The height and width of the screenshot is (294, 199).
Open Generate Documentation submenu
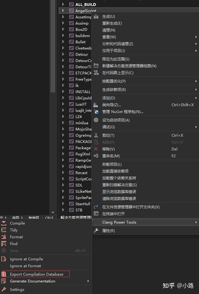pos(46,281)
